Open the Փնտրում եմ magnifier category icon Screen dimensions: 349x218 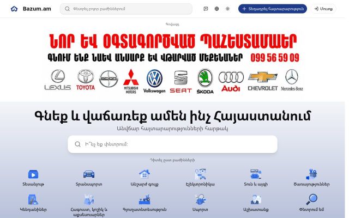[311, 199]
